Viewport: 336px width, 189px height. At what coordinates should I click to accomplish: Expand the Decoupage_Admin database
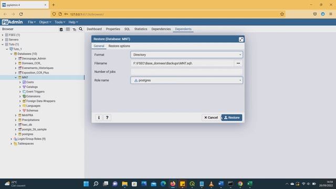click(x=16, y=58)
